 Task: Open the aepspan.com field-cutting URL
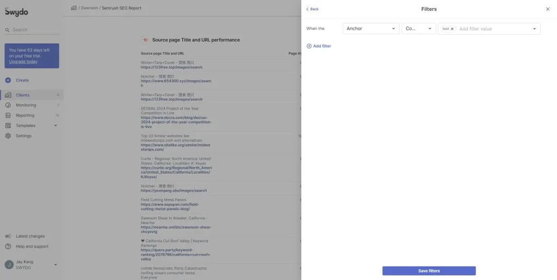170,207
